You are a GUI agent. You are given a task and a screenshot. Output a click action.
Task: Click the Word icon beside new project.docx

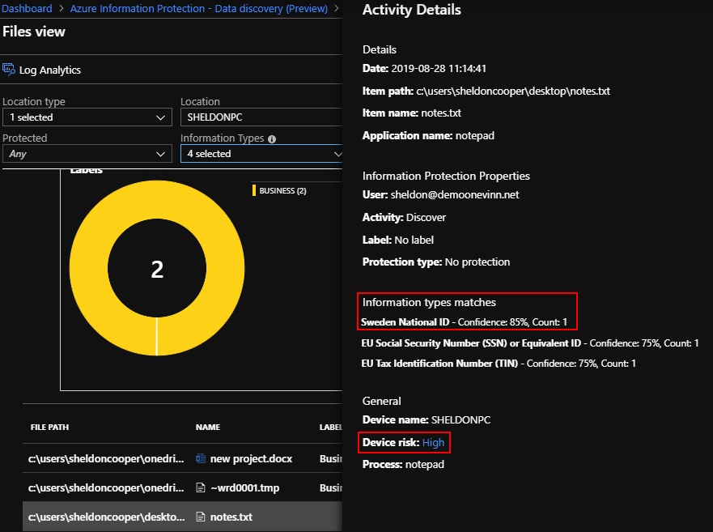(202, 459)
